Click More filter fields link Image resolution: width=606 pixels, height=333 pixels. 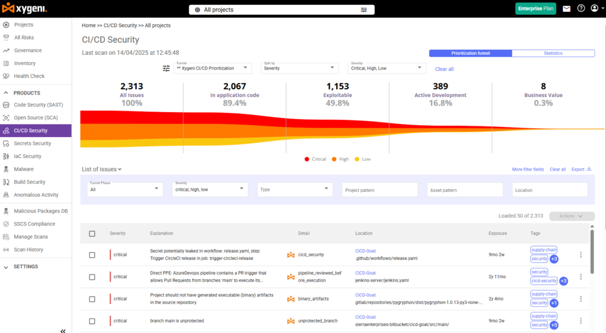(x=527, y=169)
